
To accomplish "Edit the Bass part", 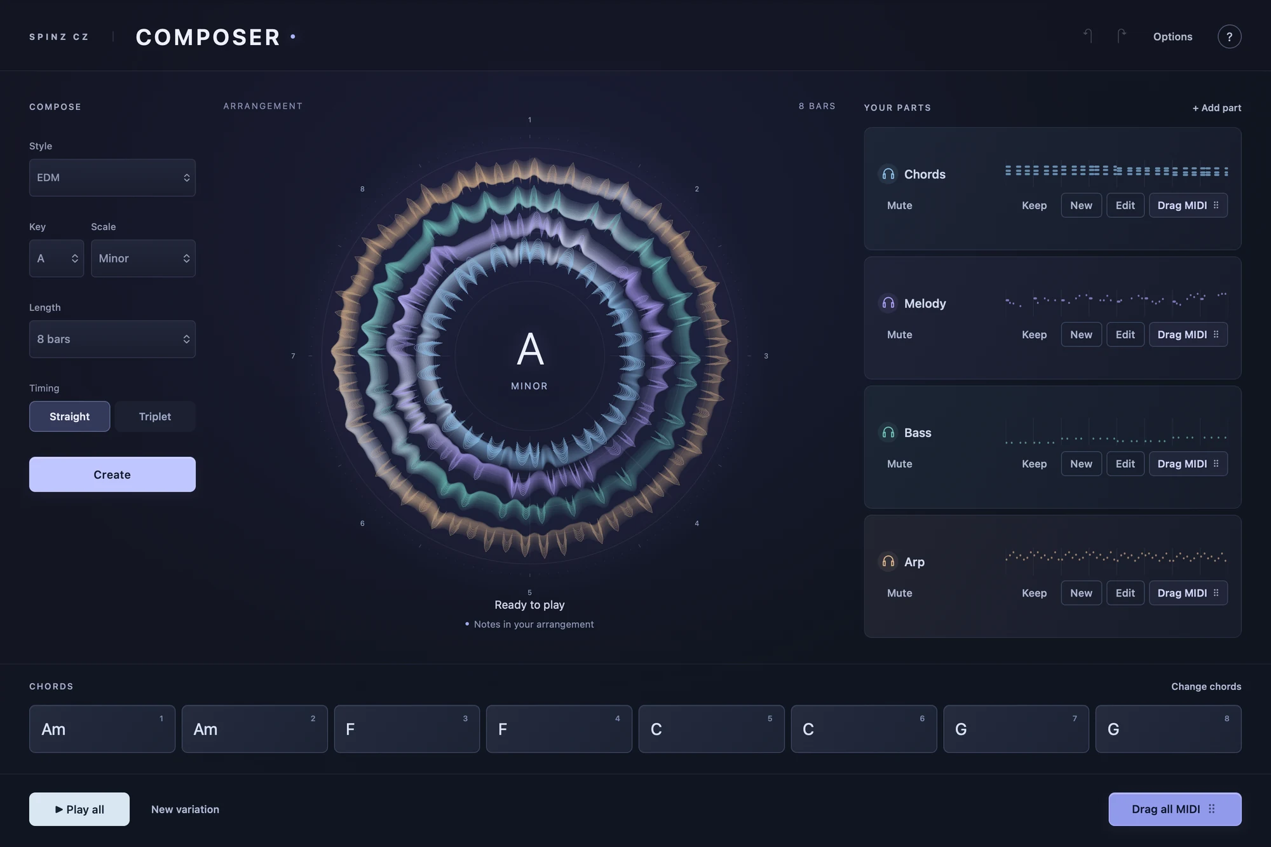I will tap(1125, 464).
